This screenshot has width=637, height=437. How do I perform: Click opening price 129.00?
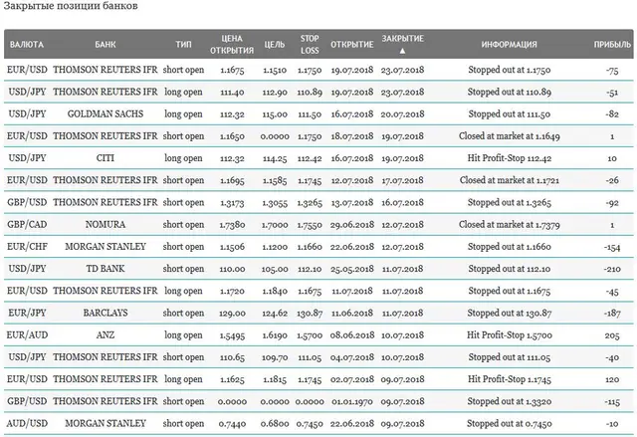232,314
